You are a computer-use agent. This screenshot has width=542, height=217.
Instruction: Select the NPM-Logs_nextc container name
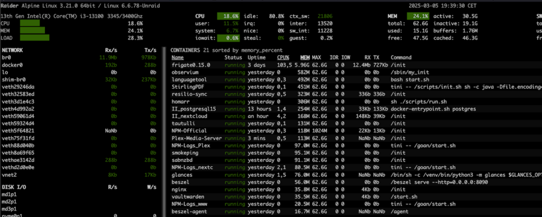coord(192,167)
